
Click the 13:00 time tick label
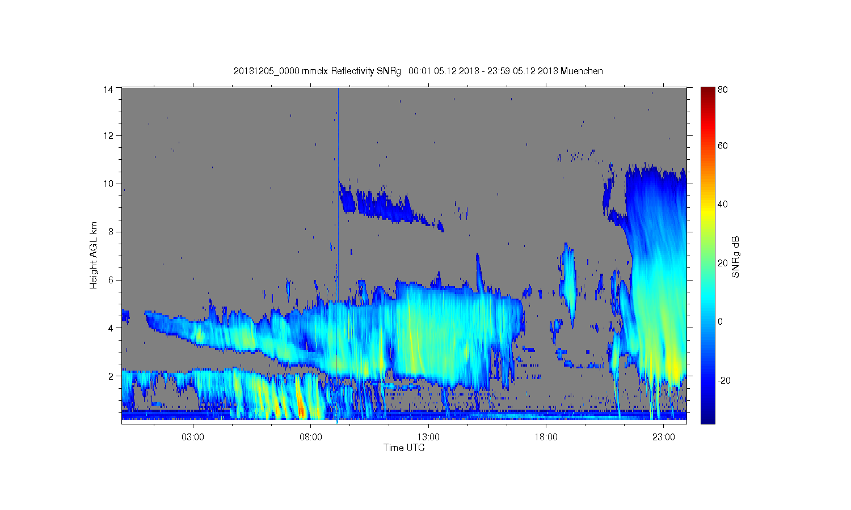click(x=428, y=437)
